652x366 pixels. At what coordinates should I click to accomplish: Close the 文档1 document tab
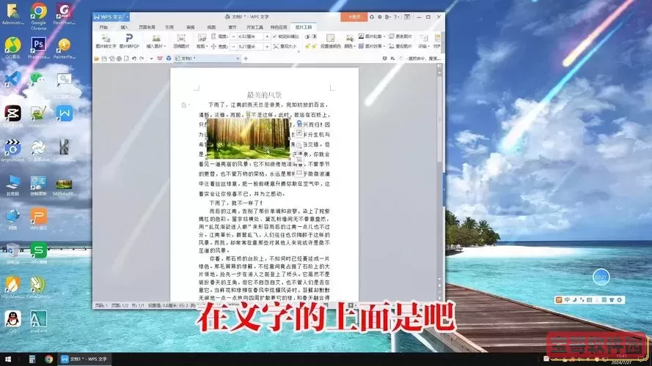click(238, 59)
